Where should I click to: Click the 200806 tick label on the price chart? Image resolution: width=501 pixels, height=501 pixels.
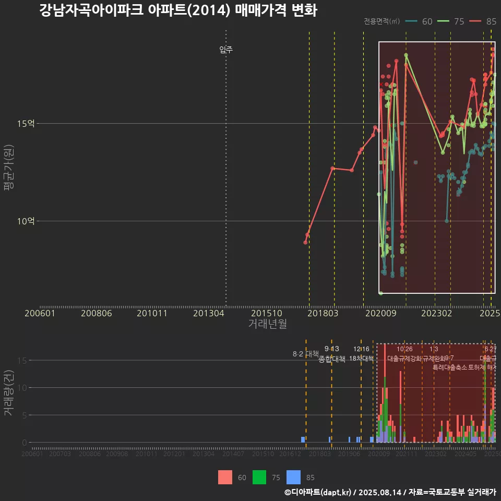[97, 313]
